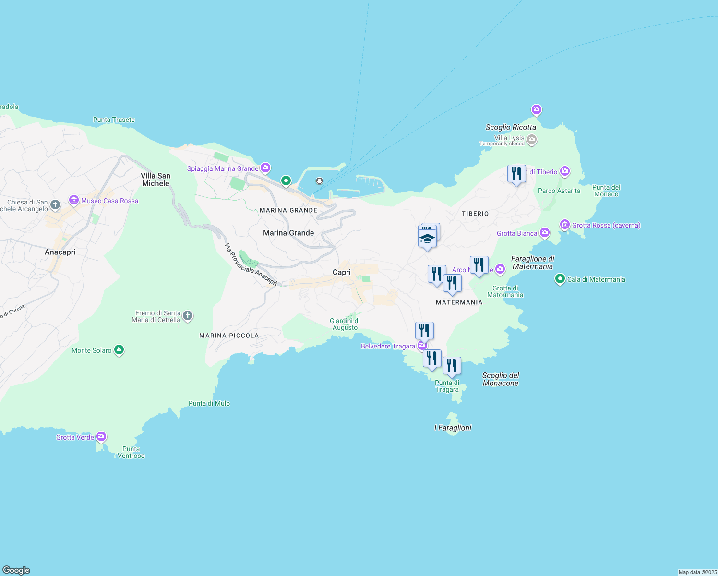Select the camera icon for Grotta Rossa caverna
This screenshot has height=576, width=718.
click(565, 225)
